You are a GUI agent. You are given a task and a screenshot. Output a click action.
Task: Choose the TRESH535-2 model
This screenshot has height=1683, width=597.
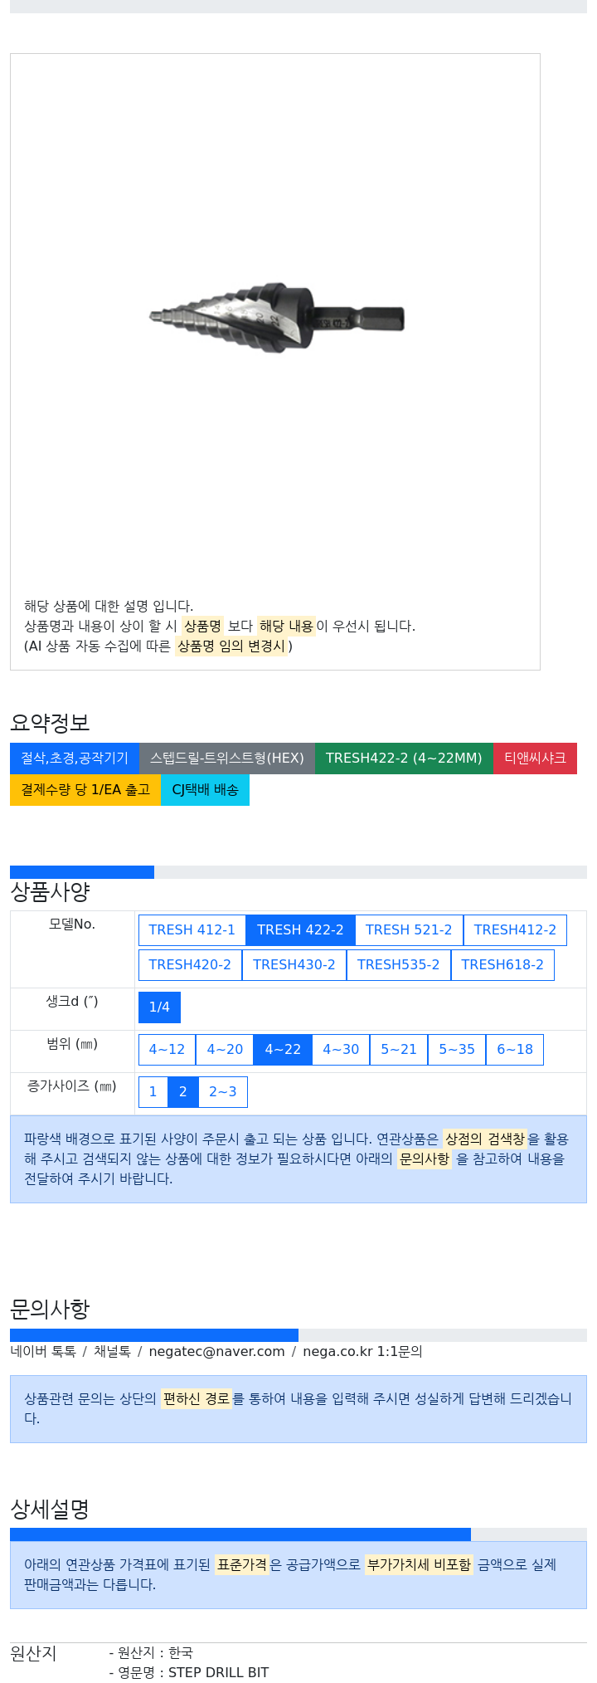click(x=399, y=965)
